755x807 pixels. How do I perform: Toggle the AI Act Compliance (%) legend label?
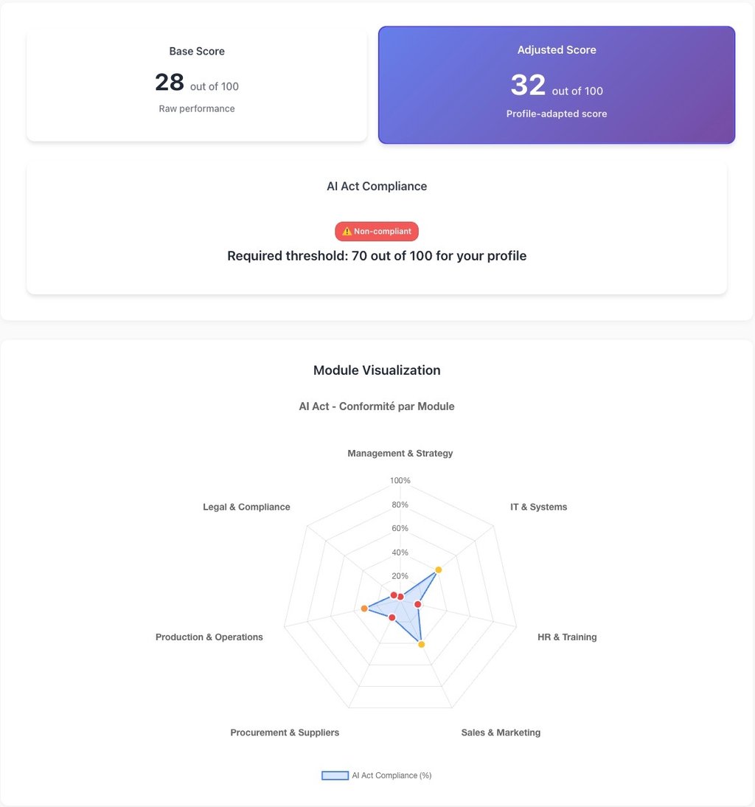coord(392,775)
